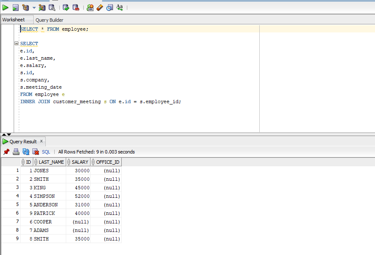Viewport: 375px width, 255px height.
Task: Click the Rollback database icon
Action: [76, 8]
